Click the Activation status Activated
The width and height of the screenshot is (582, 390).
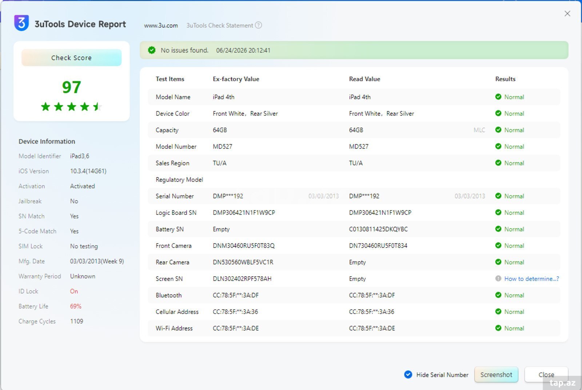(83, 186)
